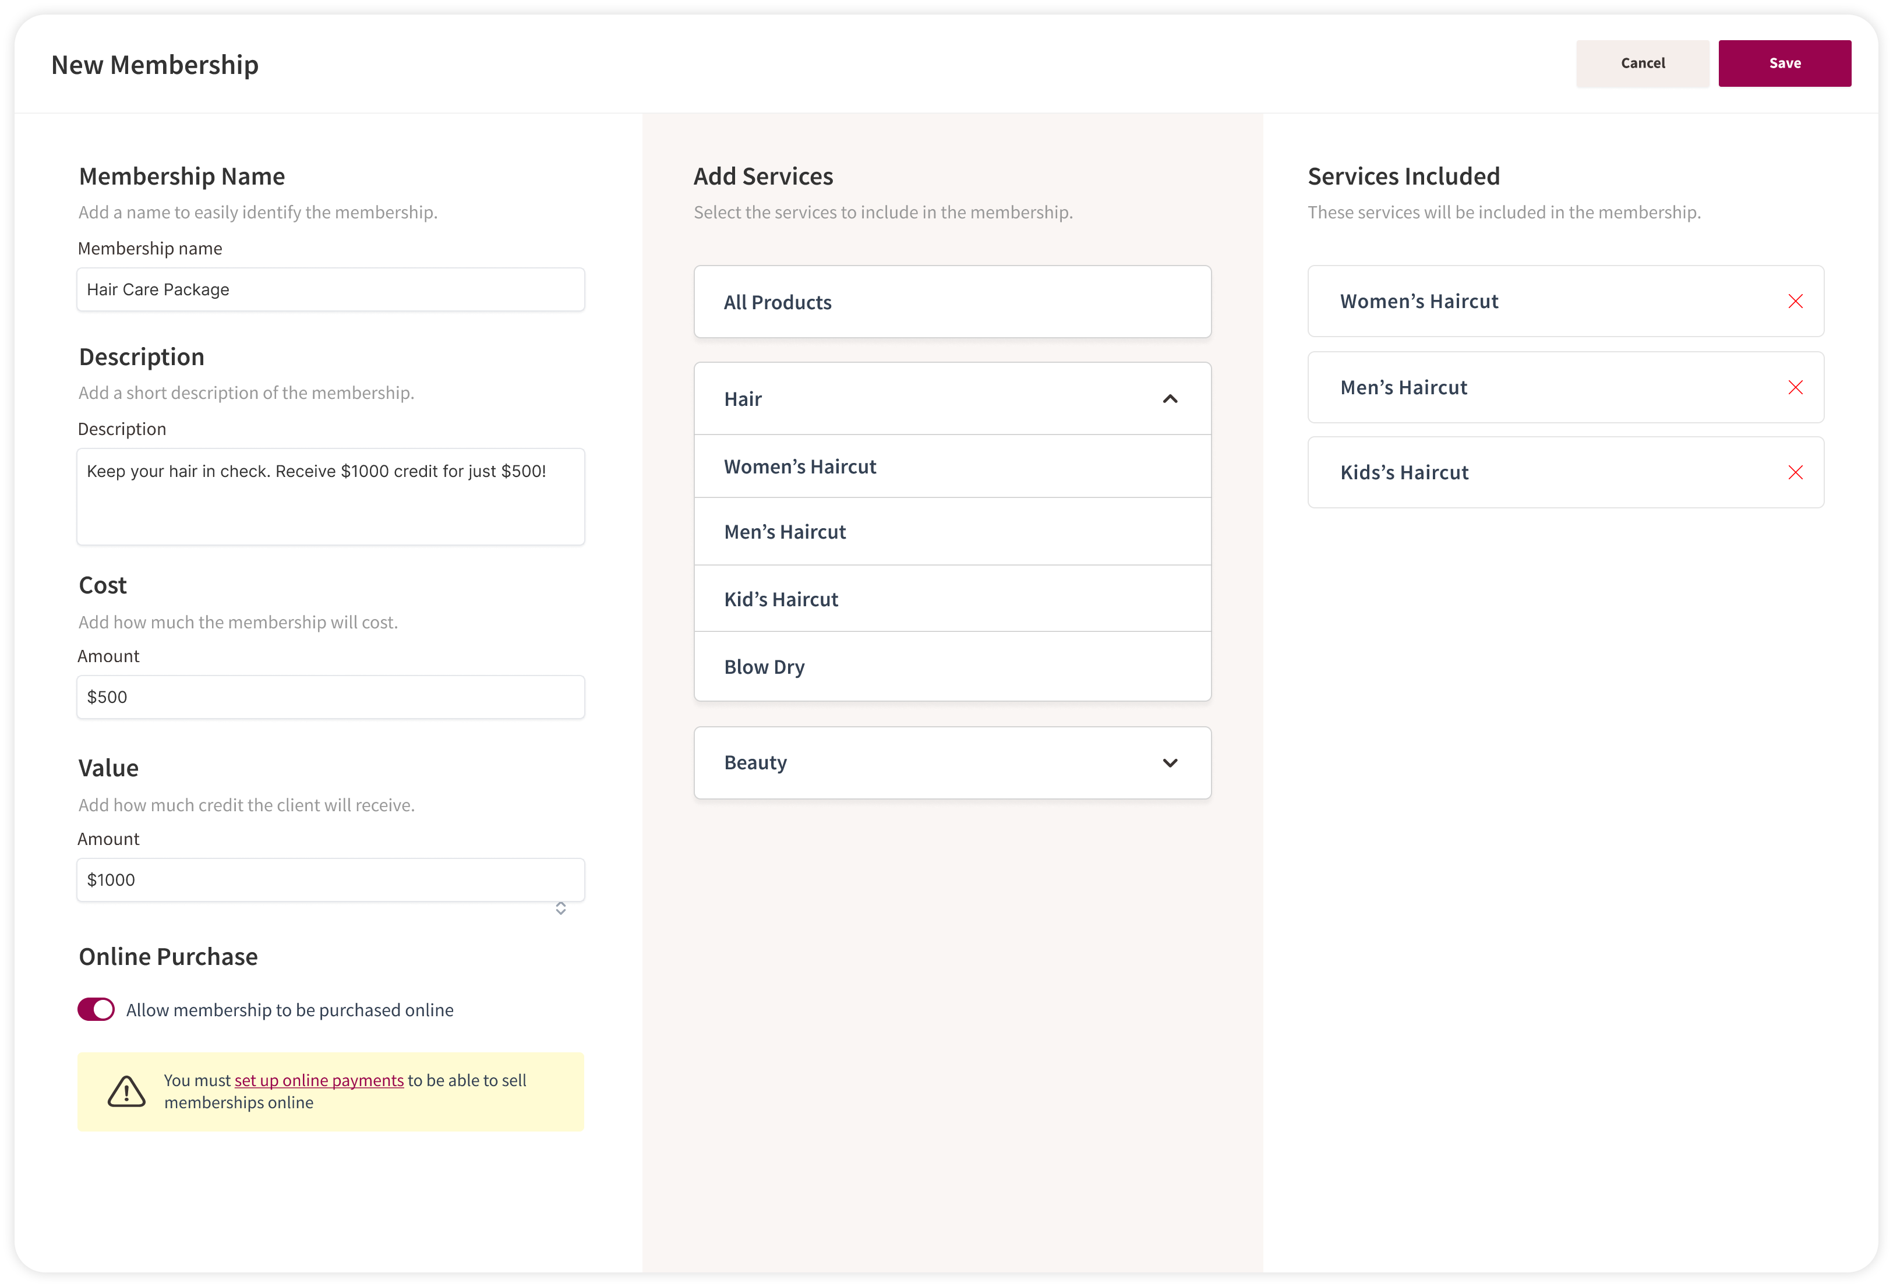Remove Kids's Haircut from services included

tap(1795, 472)
